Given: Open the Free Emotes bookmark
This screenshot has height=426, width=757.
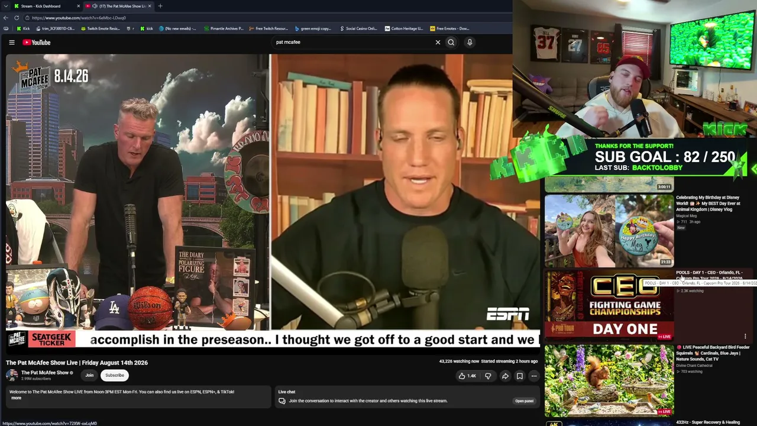Looking at the screenshot, I should click(449, 28).
